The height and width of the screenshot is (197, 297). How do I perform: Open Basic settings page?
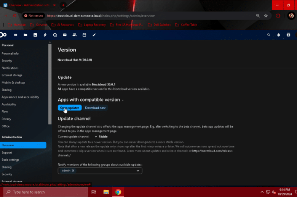pos(10,160)
